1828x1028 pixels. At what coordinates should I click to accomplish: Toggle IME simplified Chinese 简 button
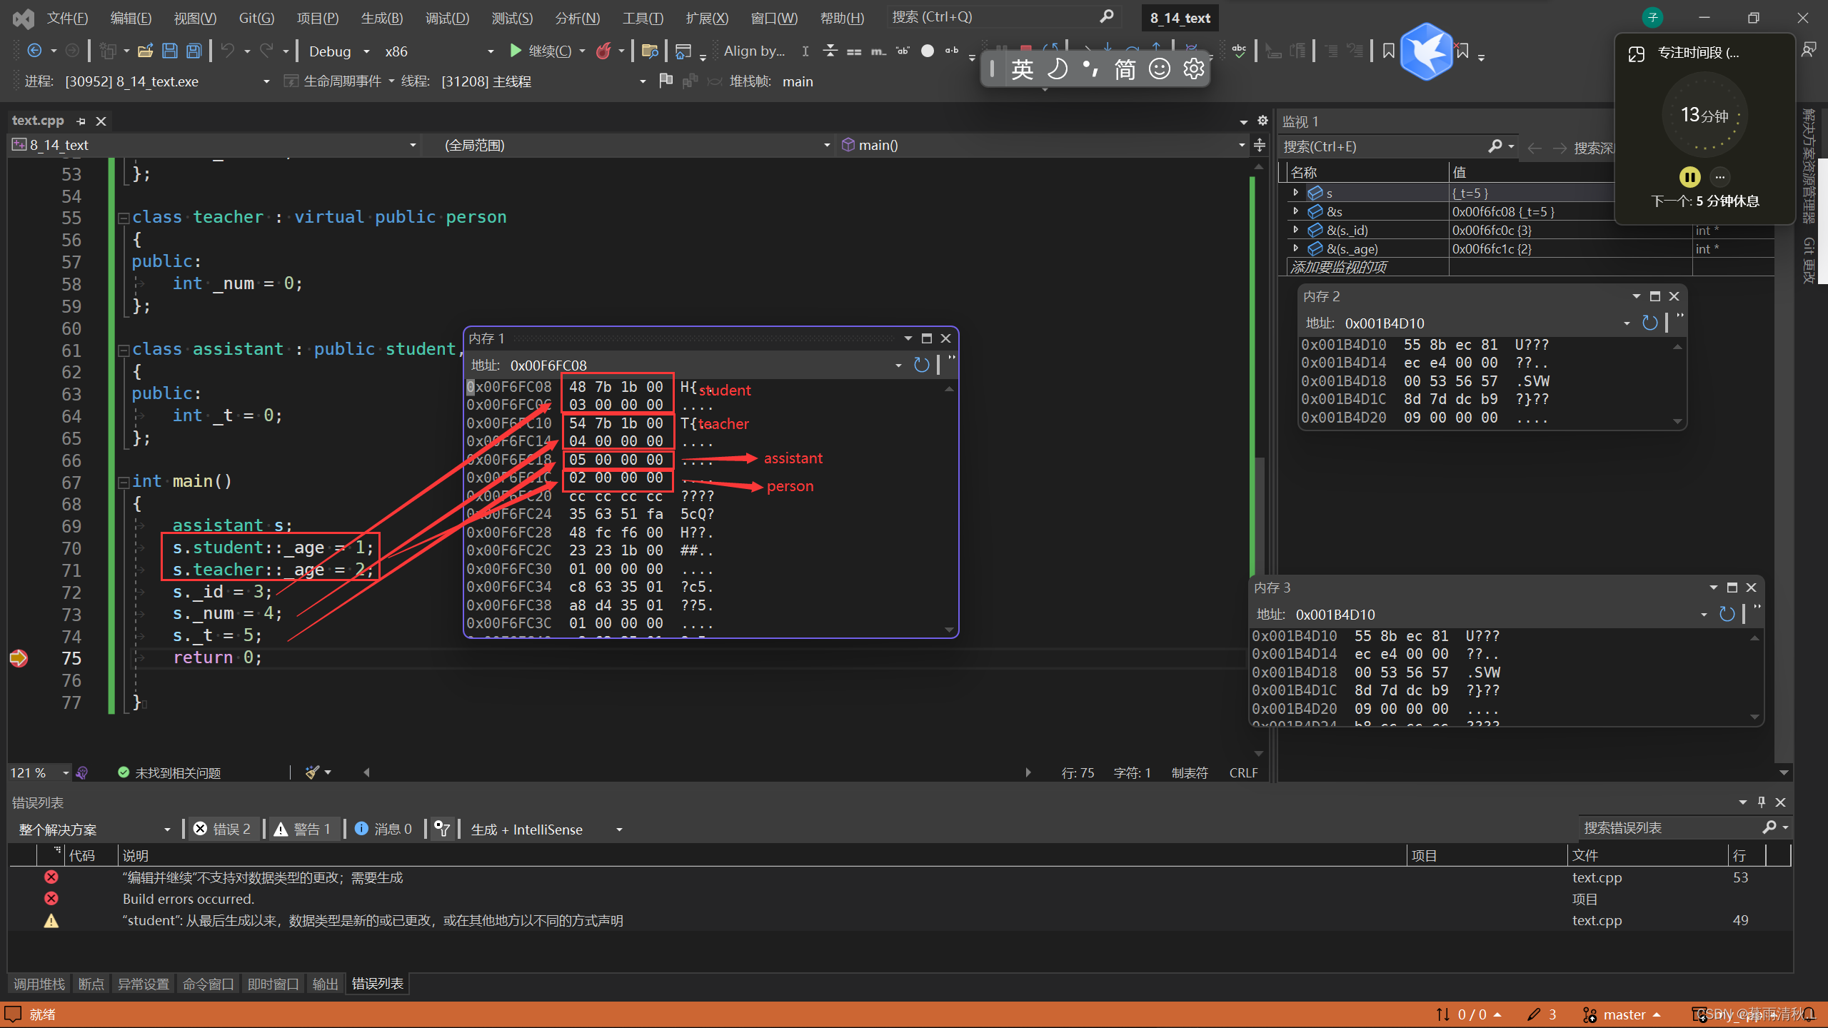tap(1125, 69)
